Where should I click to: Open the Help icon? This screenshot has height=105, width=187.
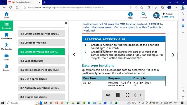(130, 15)
